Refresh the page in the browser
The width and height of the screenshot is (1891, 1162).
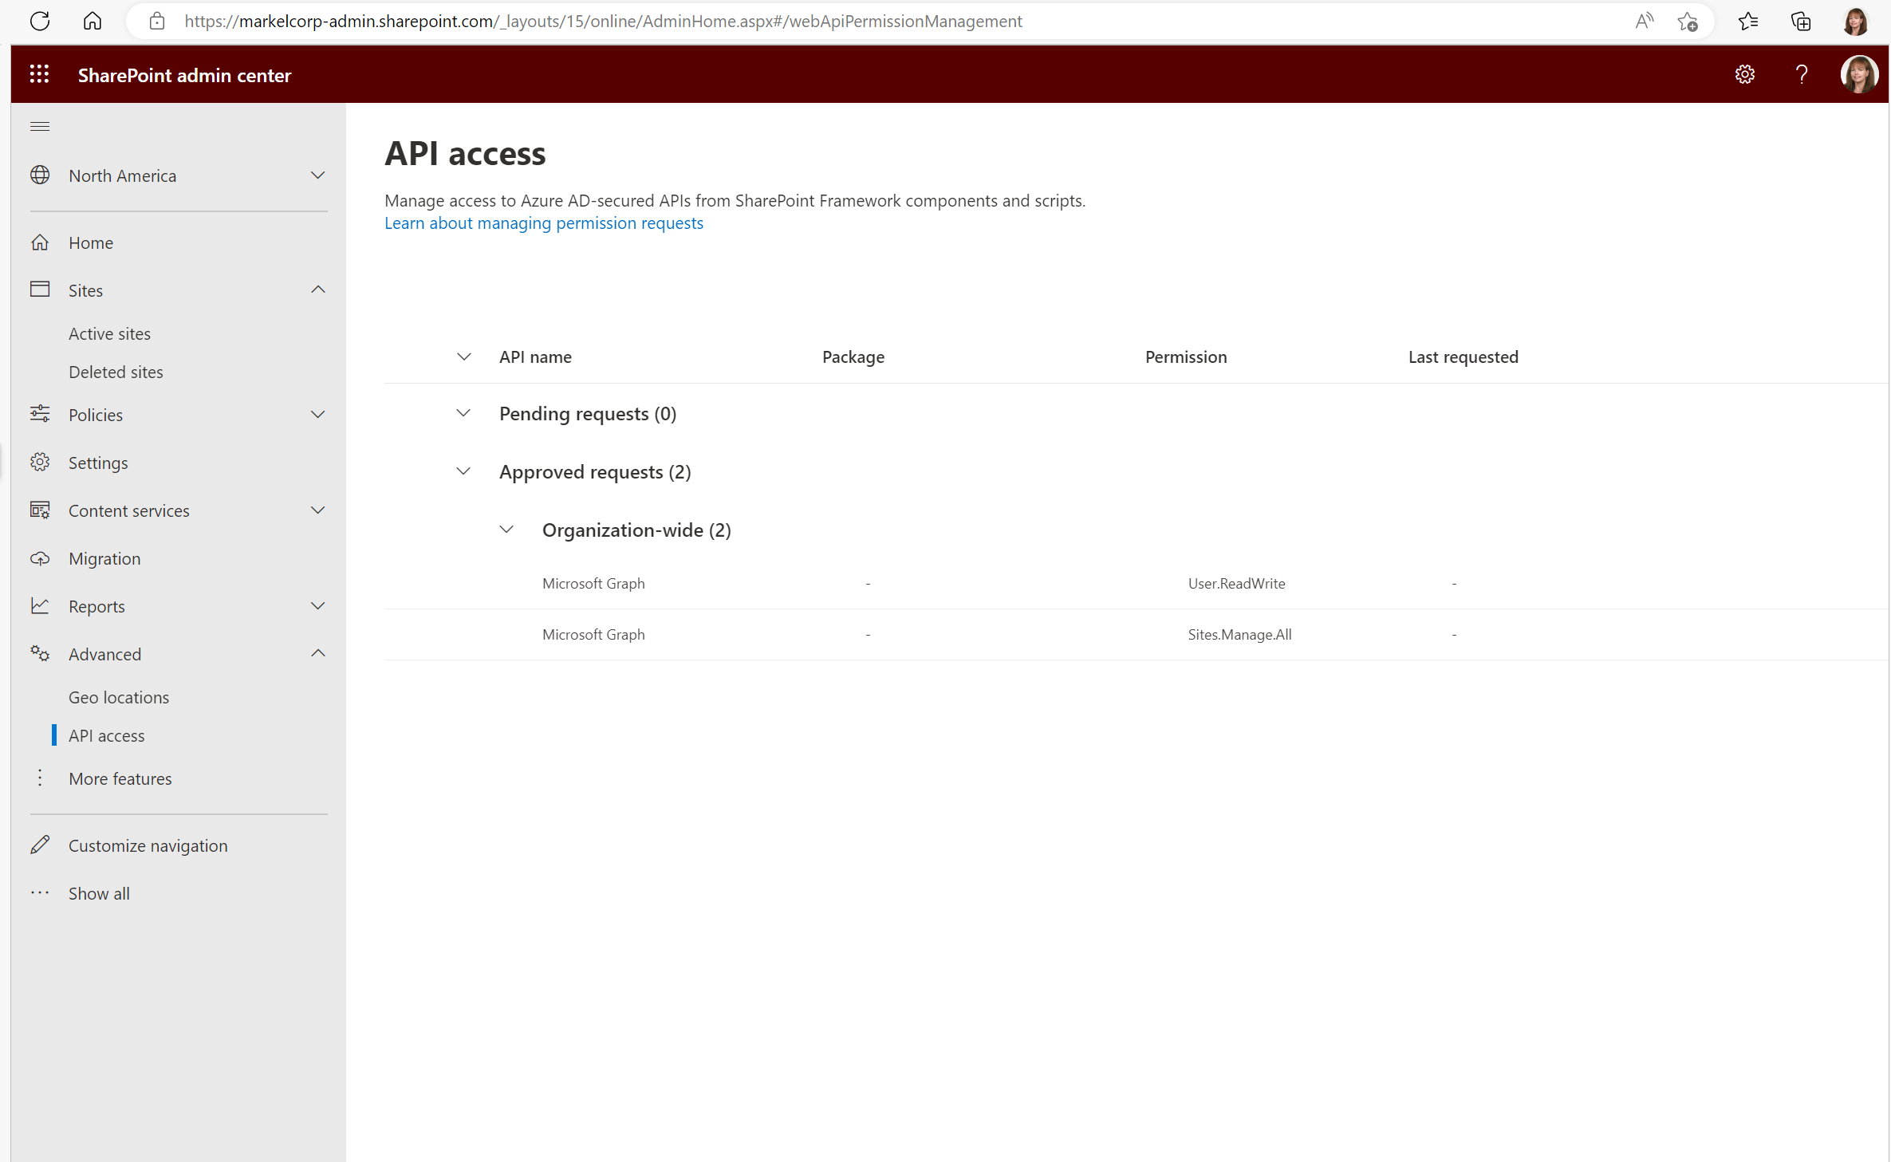40,21
